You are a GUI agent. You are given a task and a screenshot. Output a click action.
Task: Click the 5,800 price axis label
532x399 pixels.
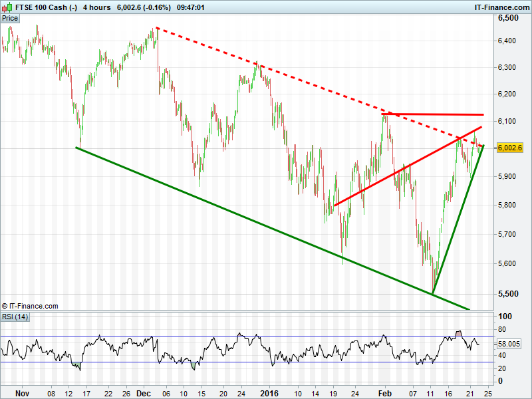pyautogui.click(x=507, y=205)
